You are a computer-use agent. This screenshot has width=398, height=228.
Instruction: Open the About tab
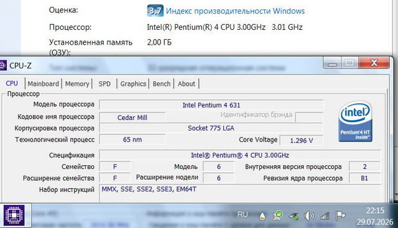pos(187,84)
